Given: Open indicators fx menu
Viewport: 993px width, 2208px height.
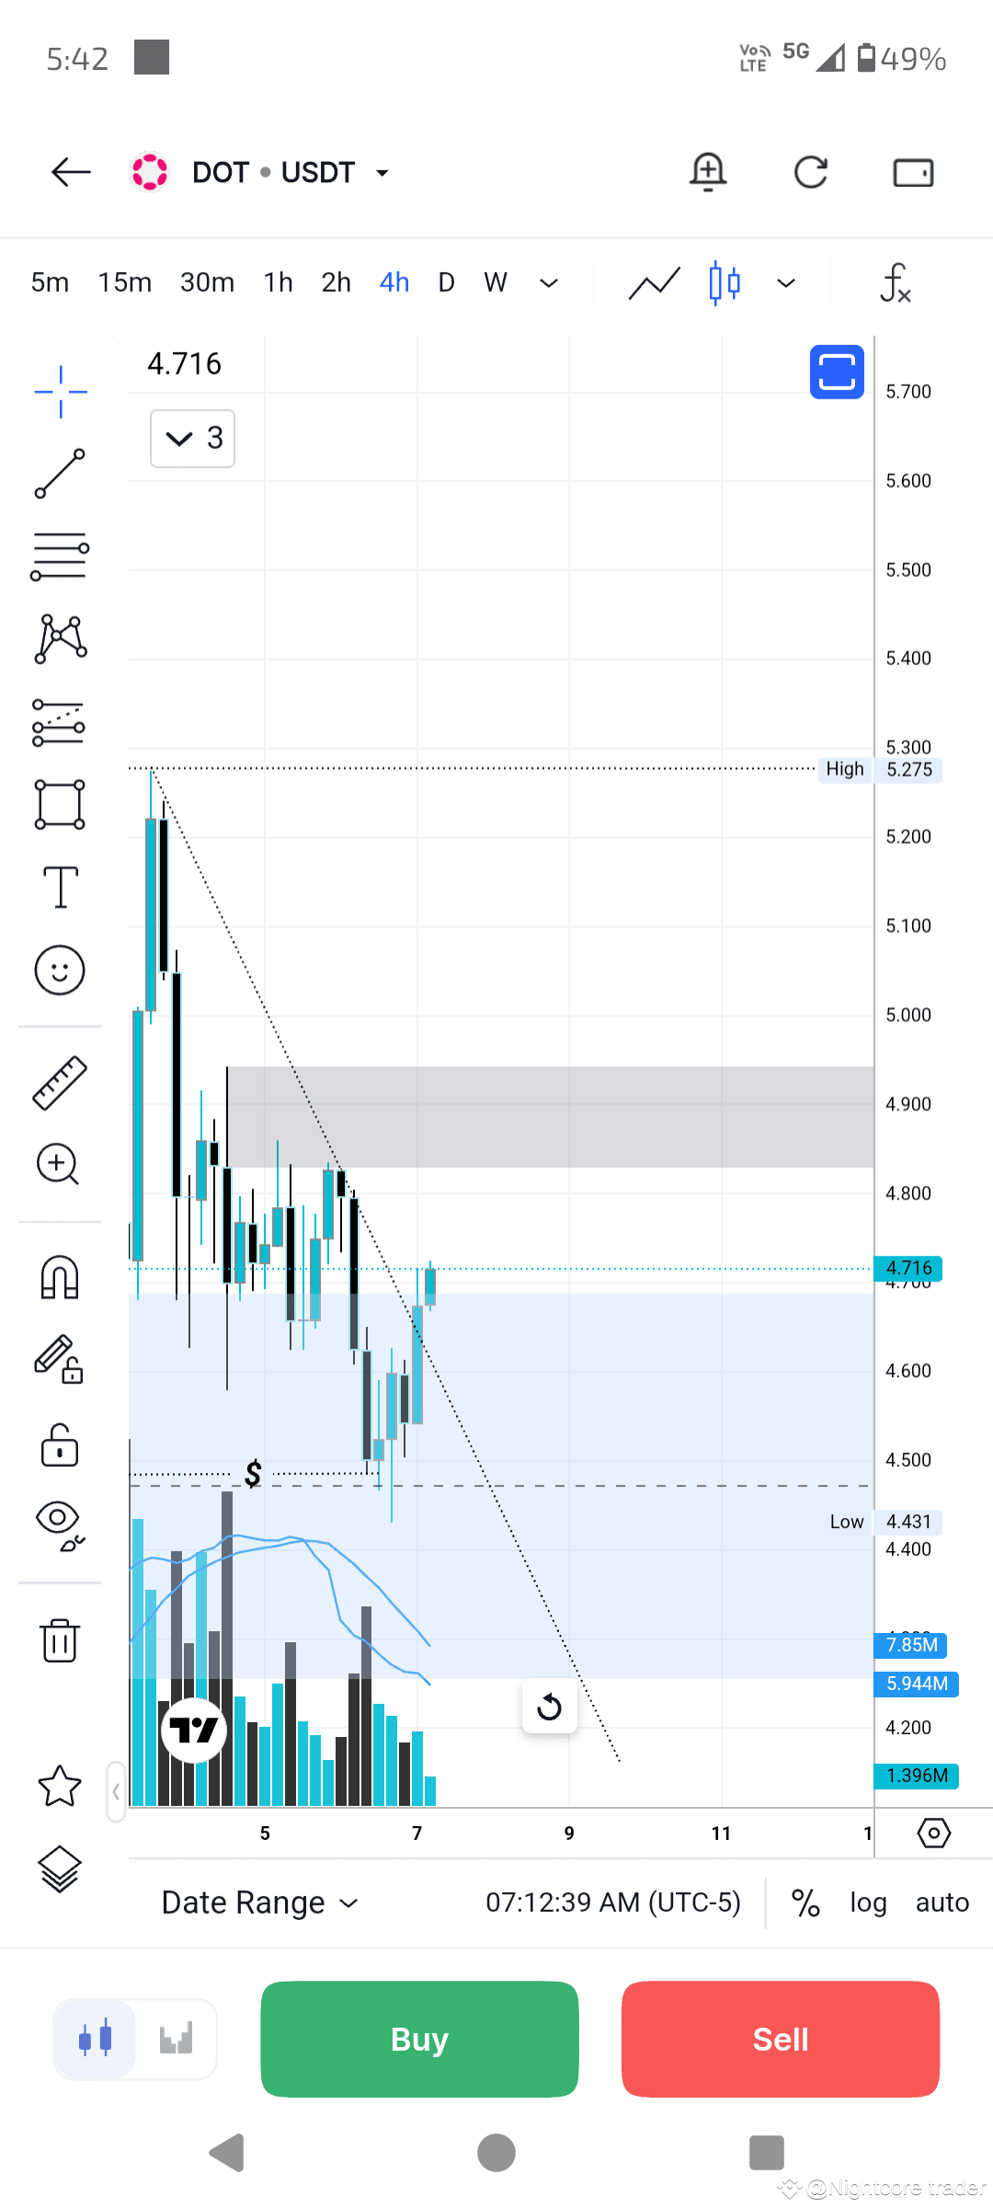Looking at the screenshot, I should pyautogui.click(x=896, y=283).
